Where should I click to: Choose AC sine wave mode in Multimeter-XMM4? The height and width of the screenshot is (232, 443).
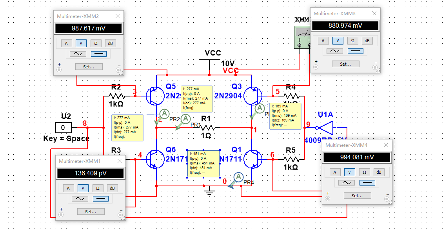pyautogui.click(x=347, y=183)
